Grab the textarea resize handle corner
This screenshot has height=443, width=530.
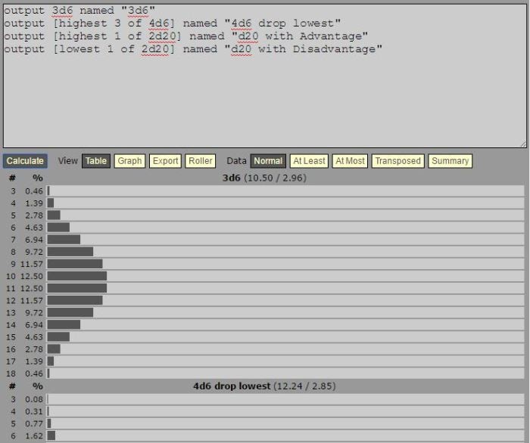pos(523,144)
